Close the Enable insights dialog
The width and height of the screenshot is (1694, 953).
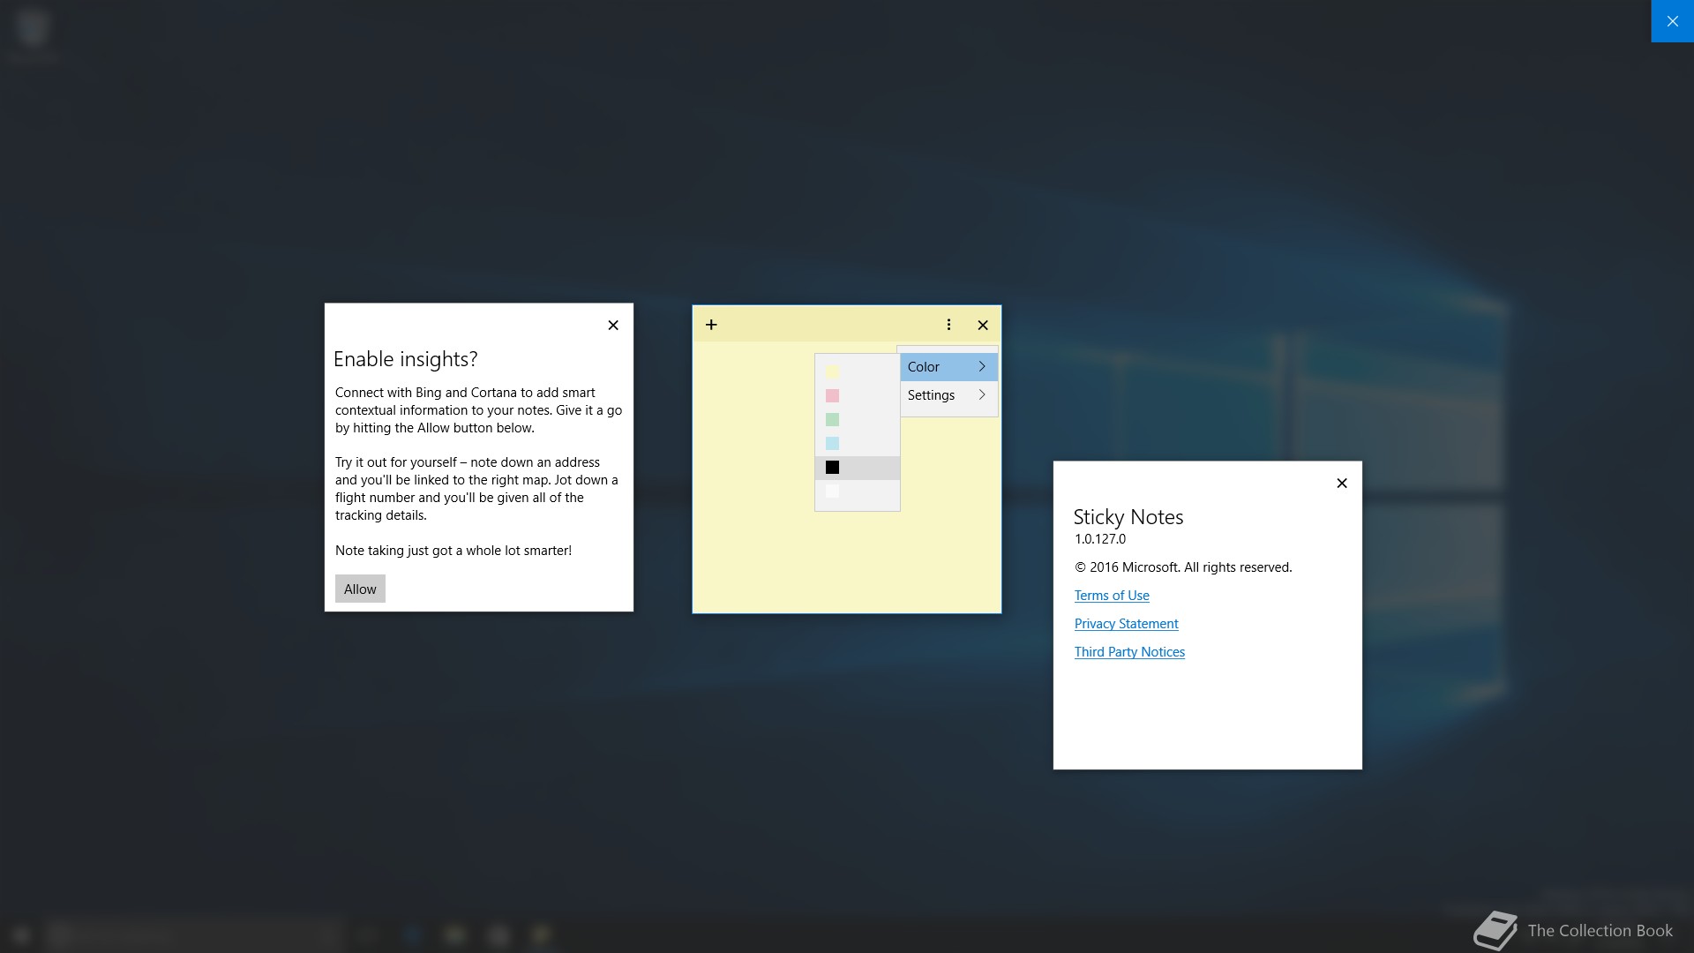[x=613, y=325]
